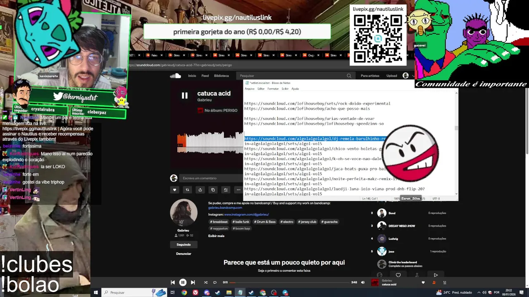Screen dimensions: 529x297
Task: Open the Chrome icon in Windows taskbar
Action: click(184, 292)
